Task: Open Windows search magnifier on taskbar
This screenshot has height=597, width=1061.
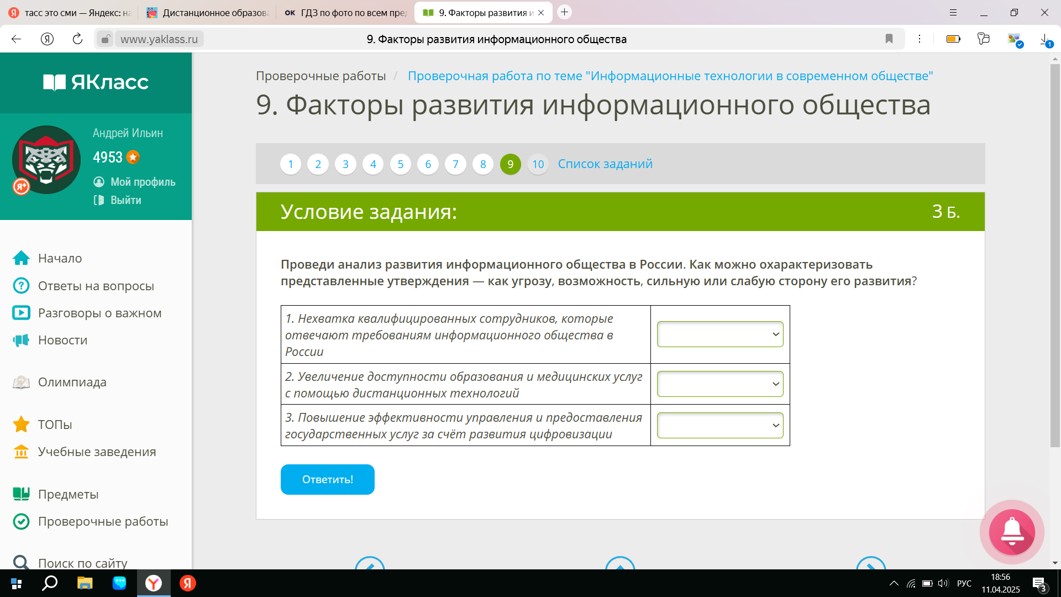Action: click(50, 583)
